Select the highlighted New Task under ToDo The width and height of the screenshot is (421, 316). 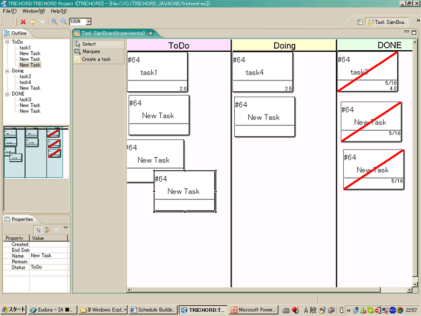[x=30, y=65]
